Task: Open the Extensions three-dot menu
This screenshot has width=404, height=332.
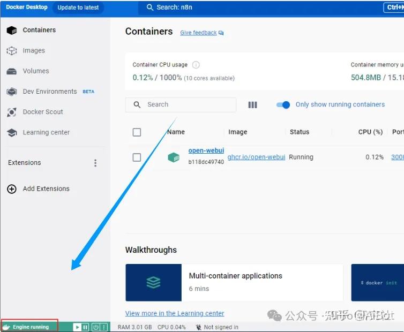Action: 95,163
